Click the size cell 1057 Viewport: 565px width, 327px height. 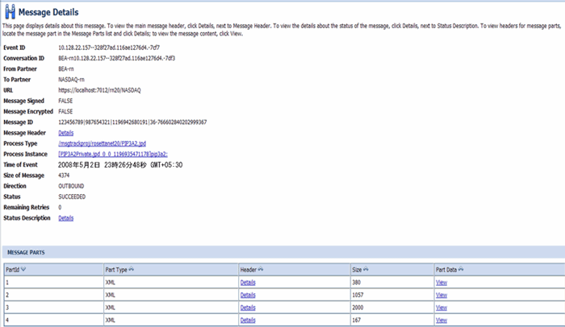tap(358, 295)
